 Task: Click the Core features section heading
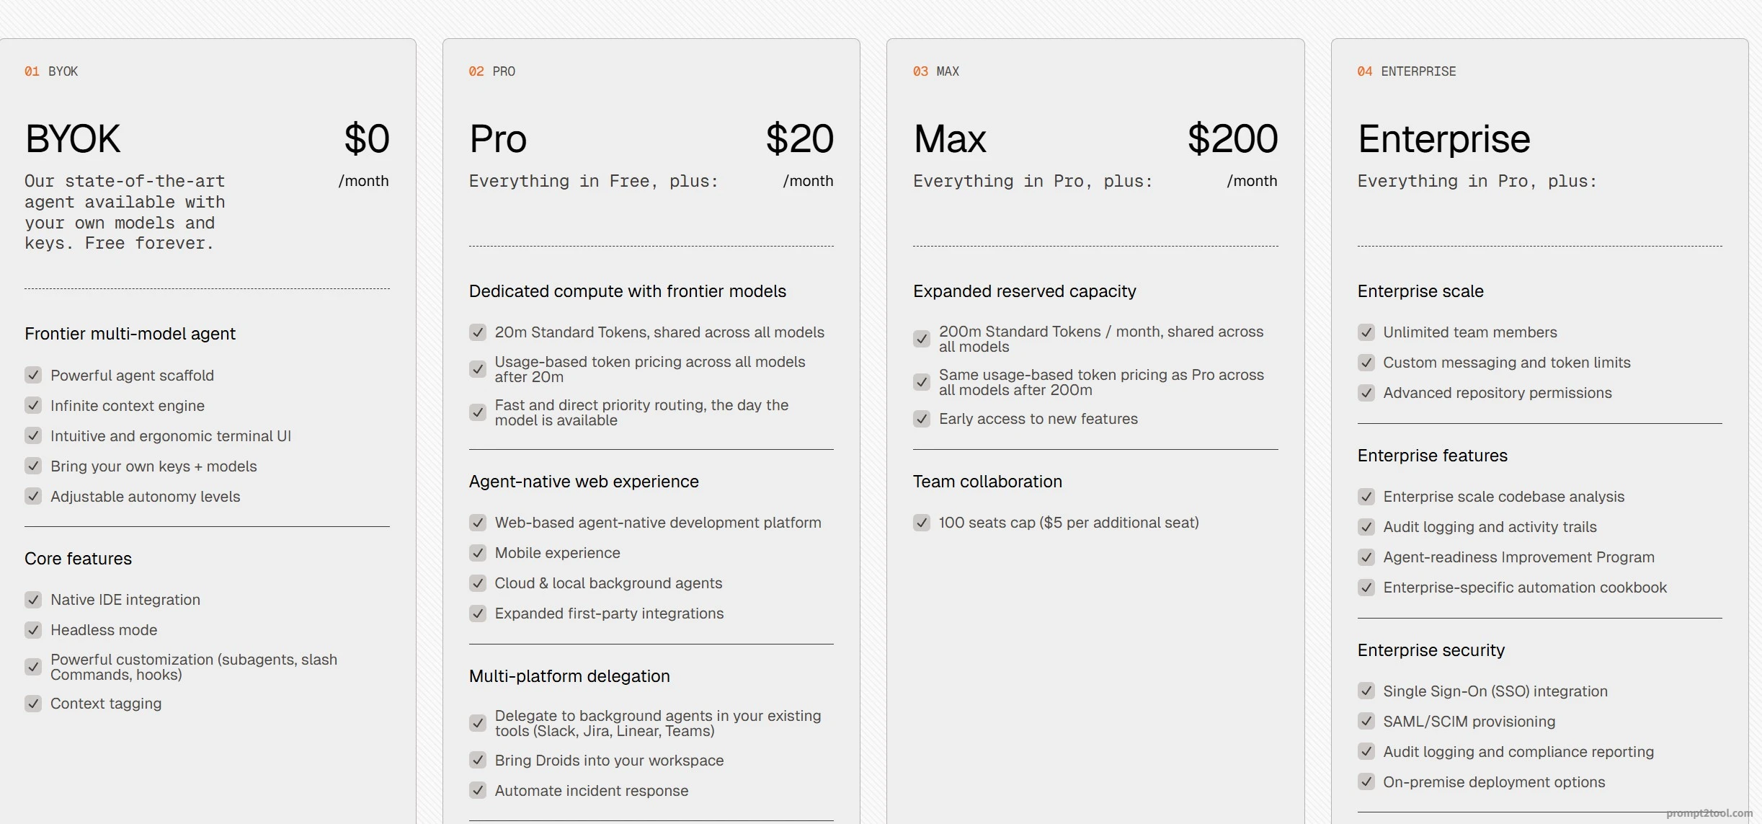tap(78, 559)
